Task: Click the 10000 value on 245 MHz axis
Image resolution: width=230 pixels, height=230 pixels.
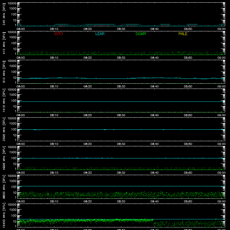Action: pos(12,3)
